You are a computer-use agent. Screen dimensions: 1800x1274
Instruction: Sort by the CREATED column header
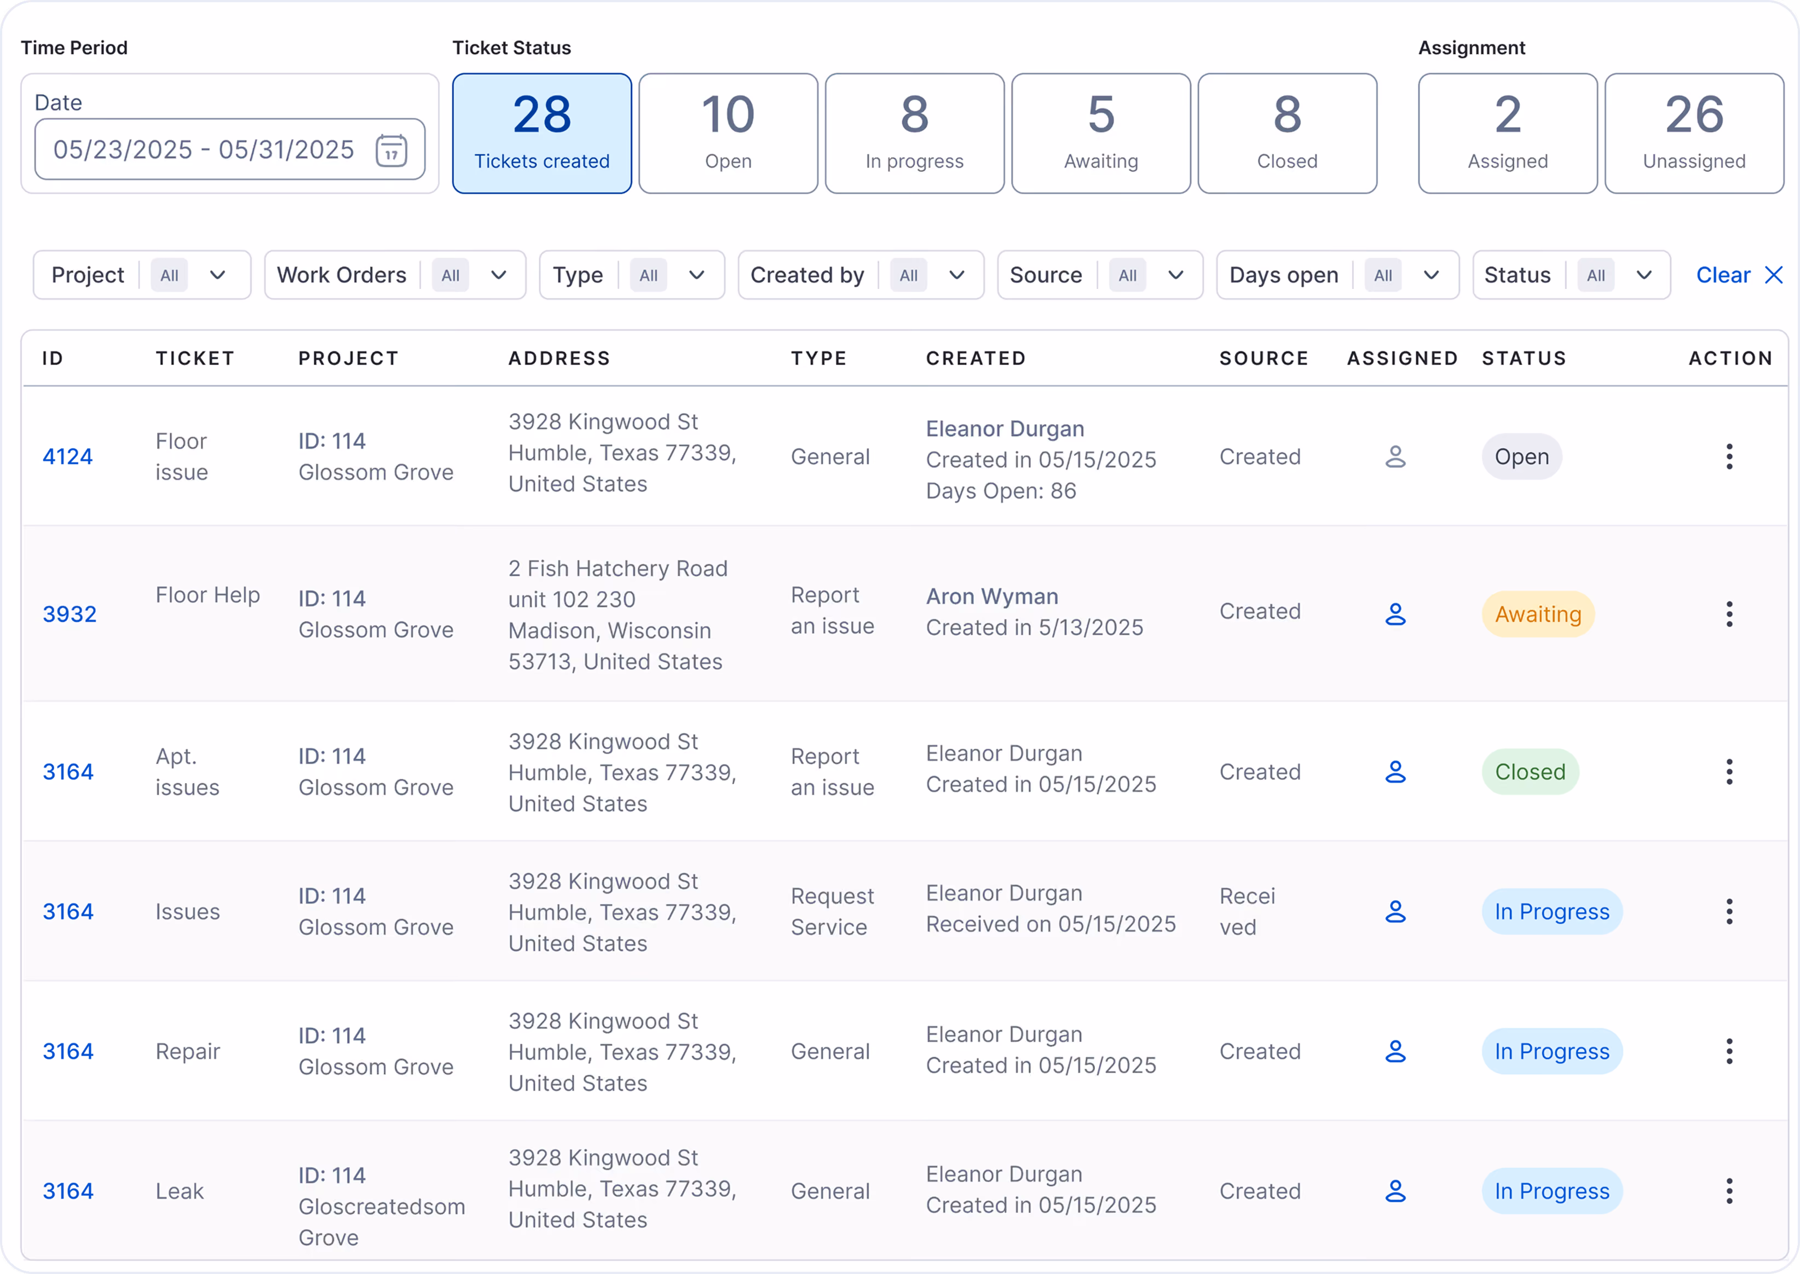(x=976, y=358)
